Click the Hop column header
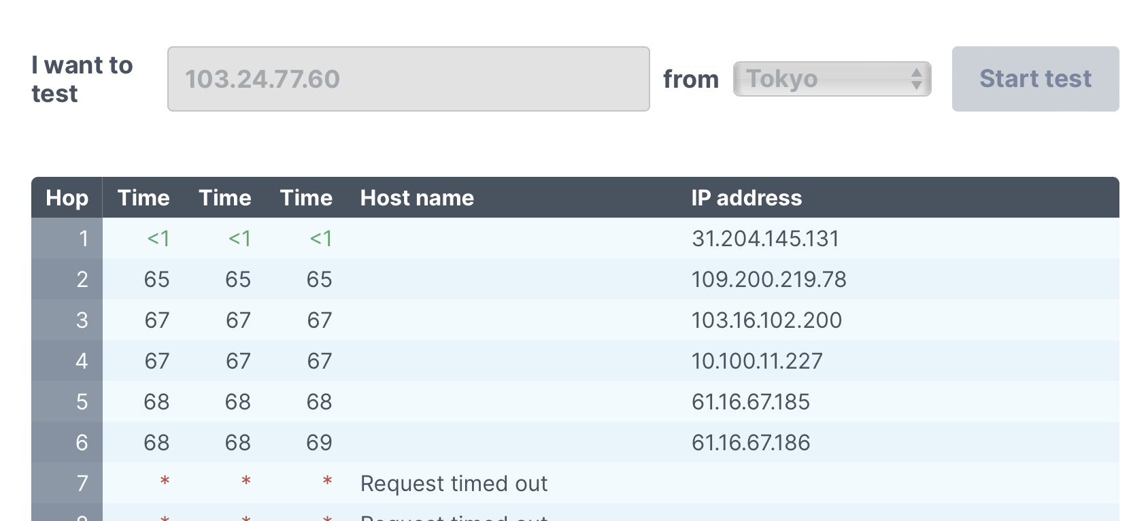Image resolution: width=1148 pixels, height=521 pixels. [67, 198]
